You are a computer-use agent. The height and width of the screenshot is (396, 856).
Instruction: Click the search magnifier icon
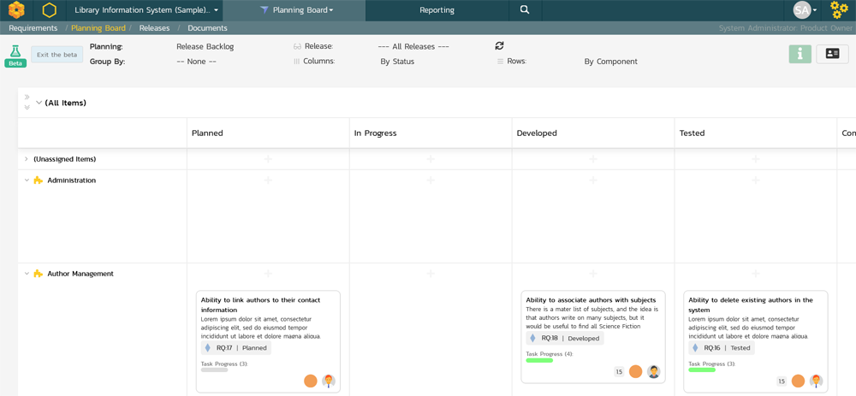coord(525,10)
